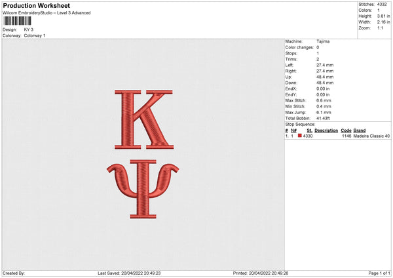
Task: Select the embroidered letter K design
Action: point(144,119)
